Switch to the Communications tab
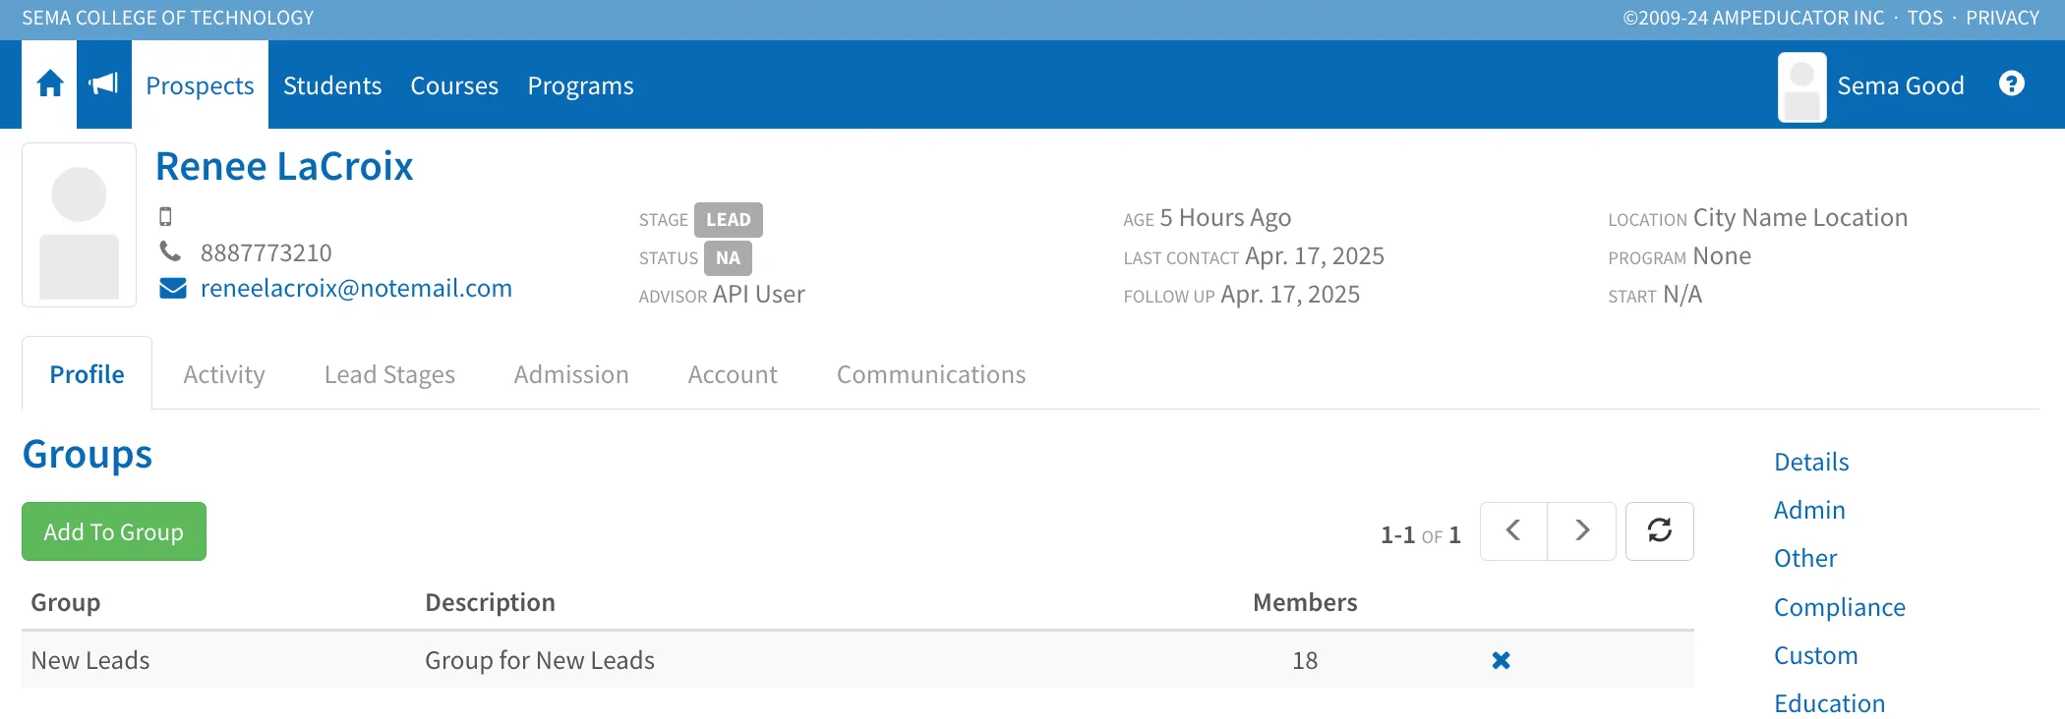Viewport: 2065px width, 719px height. pyautogui.click(x=931, y=374)
